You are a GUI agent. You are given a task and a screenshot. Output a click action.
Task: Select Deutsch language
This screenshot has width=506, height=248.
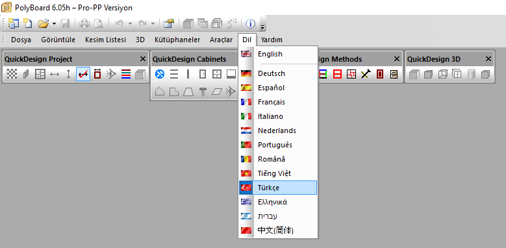278,73
